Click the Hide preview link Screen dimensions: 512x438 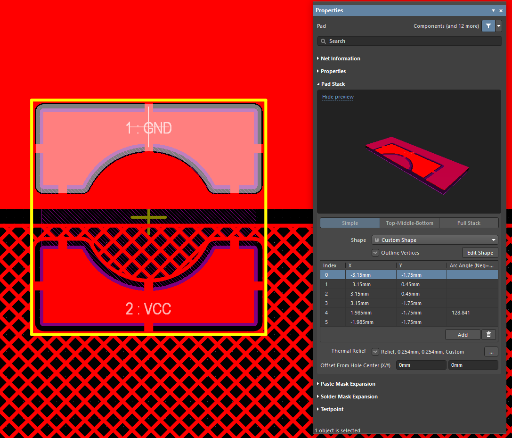(338, 97)
